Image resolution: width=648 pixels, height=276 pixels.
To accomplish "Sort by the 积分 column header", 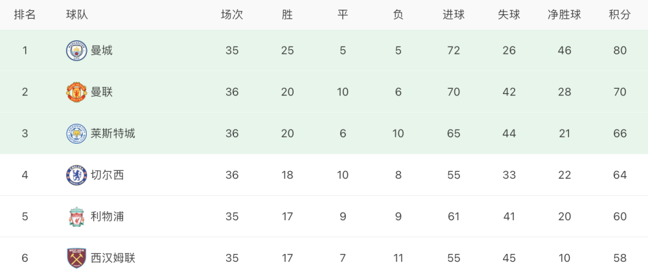I will coord(620,15).
